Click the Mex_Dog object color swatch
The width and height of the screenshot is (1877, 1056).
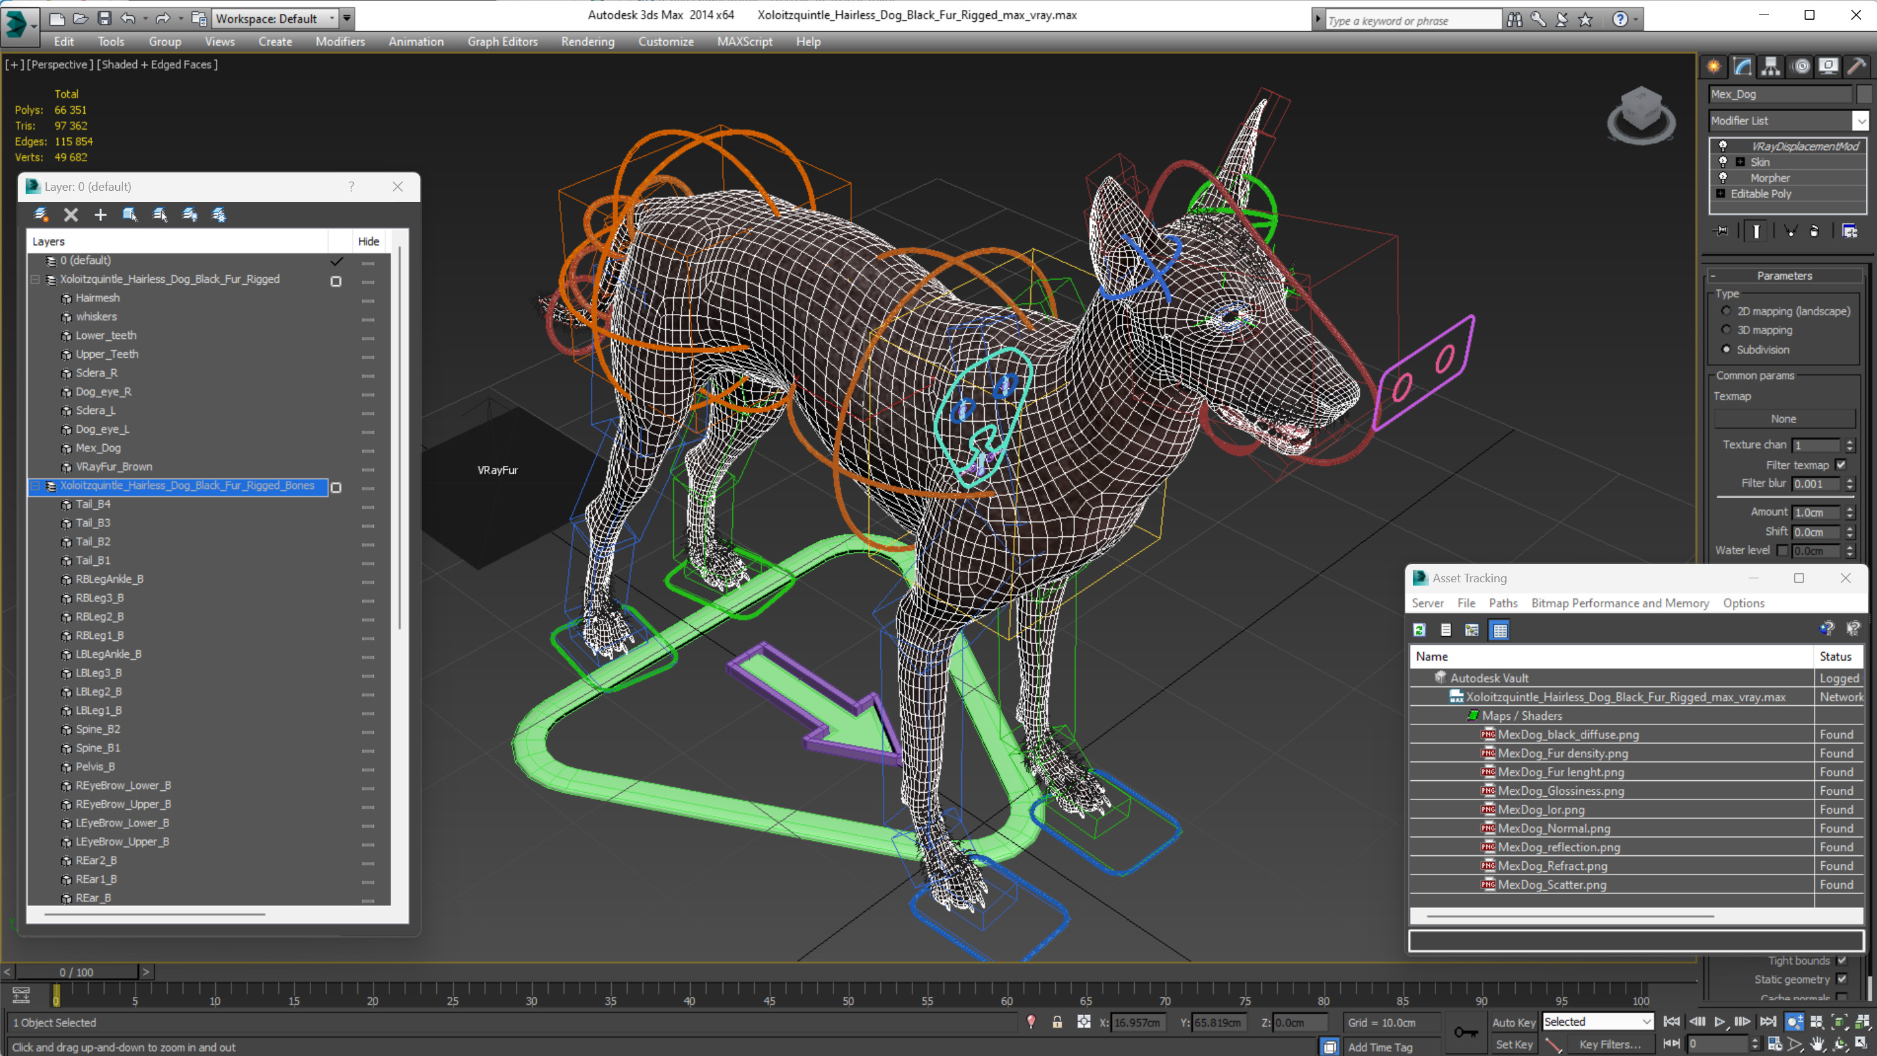point(1864,94)
